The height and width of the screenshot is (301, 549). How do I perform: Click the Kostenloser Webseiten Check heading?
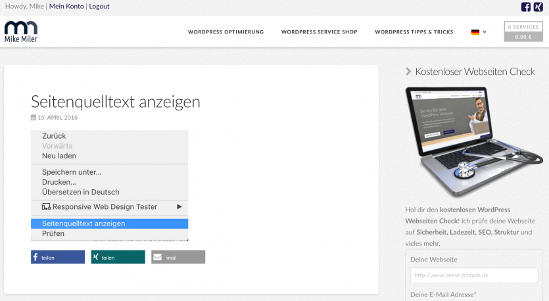point(475,72)
